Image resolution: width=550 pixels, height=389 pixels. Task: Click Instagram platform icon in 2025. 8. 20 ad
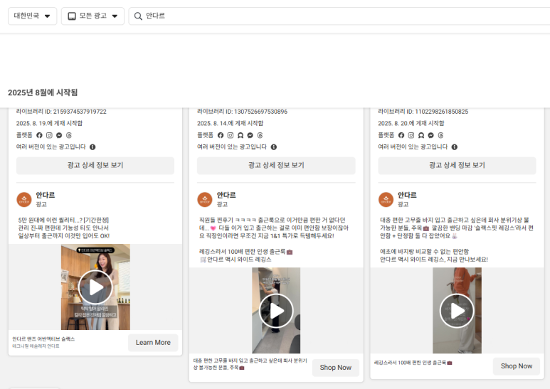click(x=411, y=135)
